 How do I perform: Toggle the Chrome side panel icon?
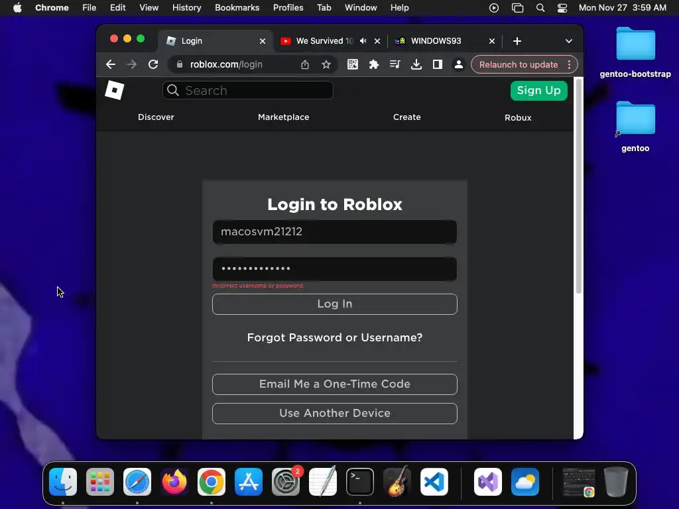[438, 64]
